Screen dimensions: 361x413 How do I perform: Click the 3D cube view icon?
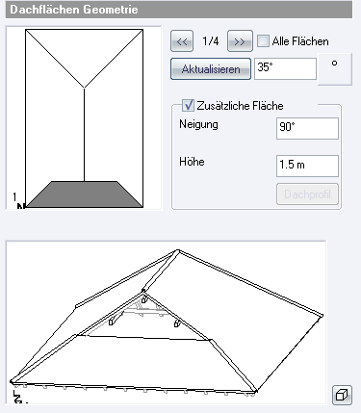point(342,395)
